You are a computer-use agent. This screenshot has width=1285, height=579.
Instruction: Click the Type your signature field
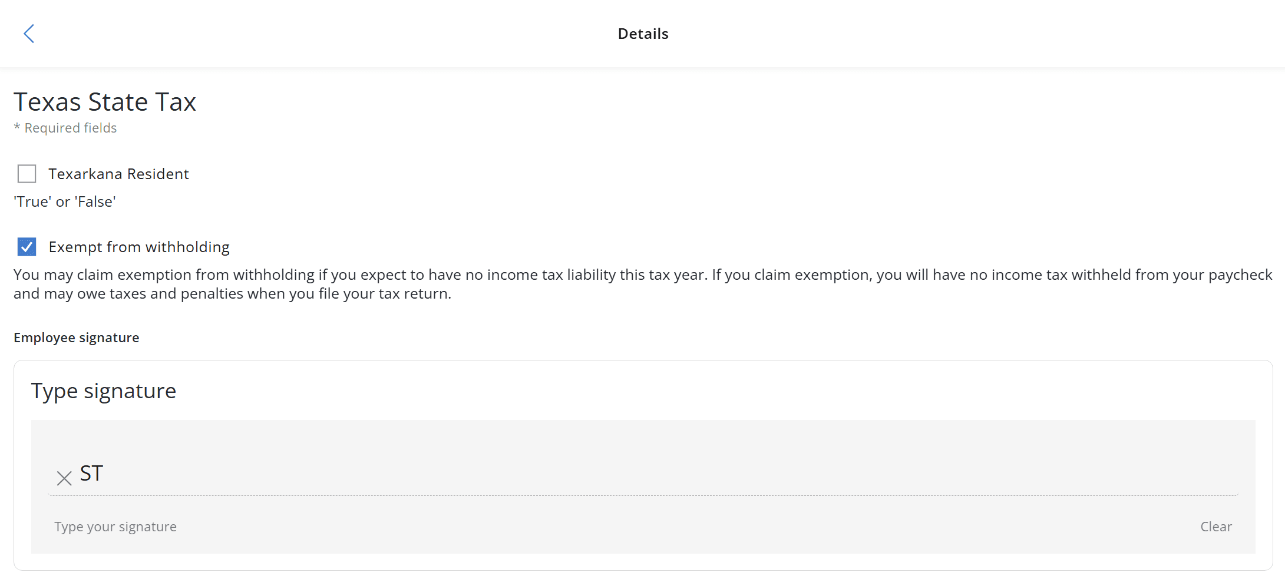click(115, 527)
